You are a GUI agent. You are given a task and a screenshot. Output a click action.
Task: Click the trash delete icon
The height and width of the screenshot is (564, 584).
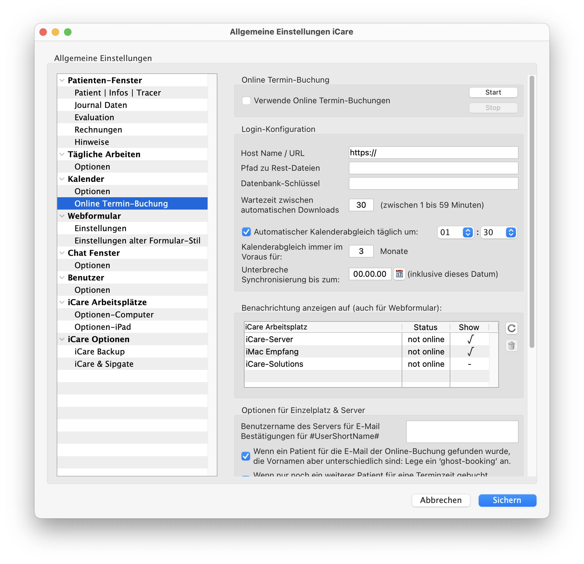tap(511, 345)
